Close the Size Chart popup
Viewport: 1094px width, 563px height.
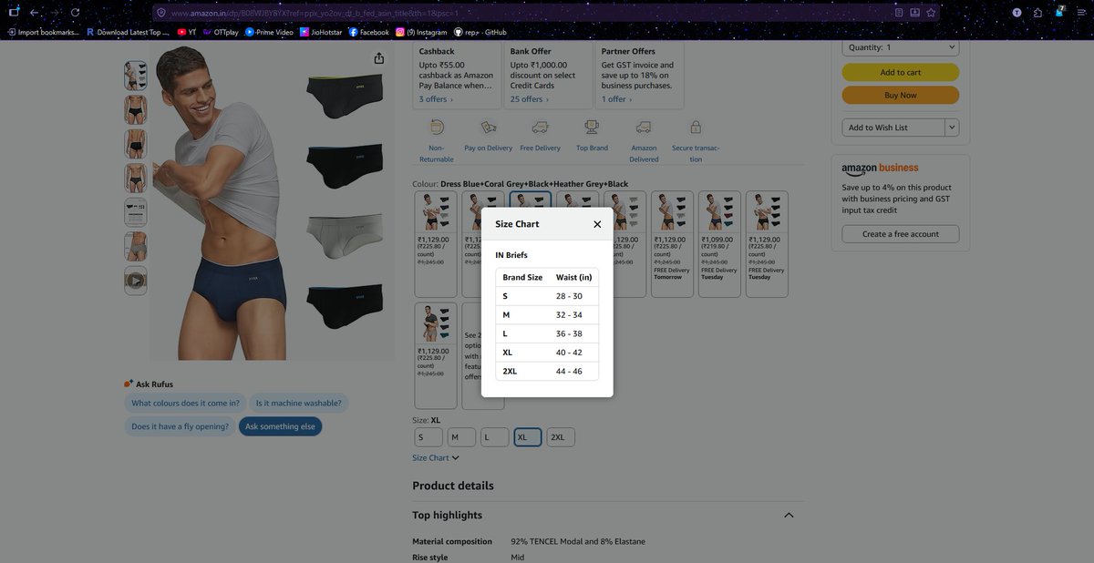click(x=597, y=224)
